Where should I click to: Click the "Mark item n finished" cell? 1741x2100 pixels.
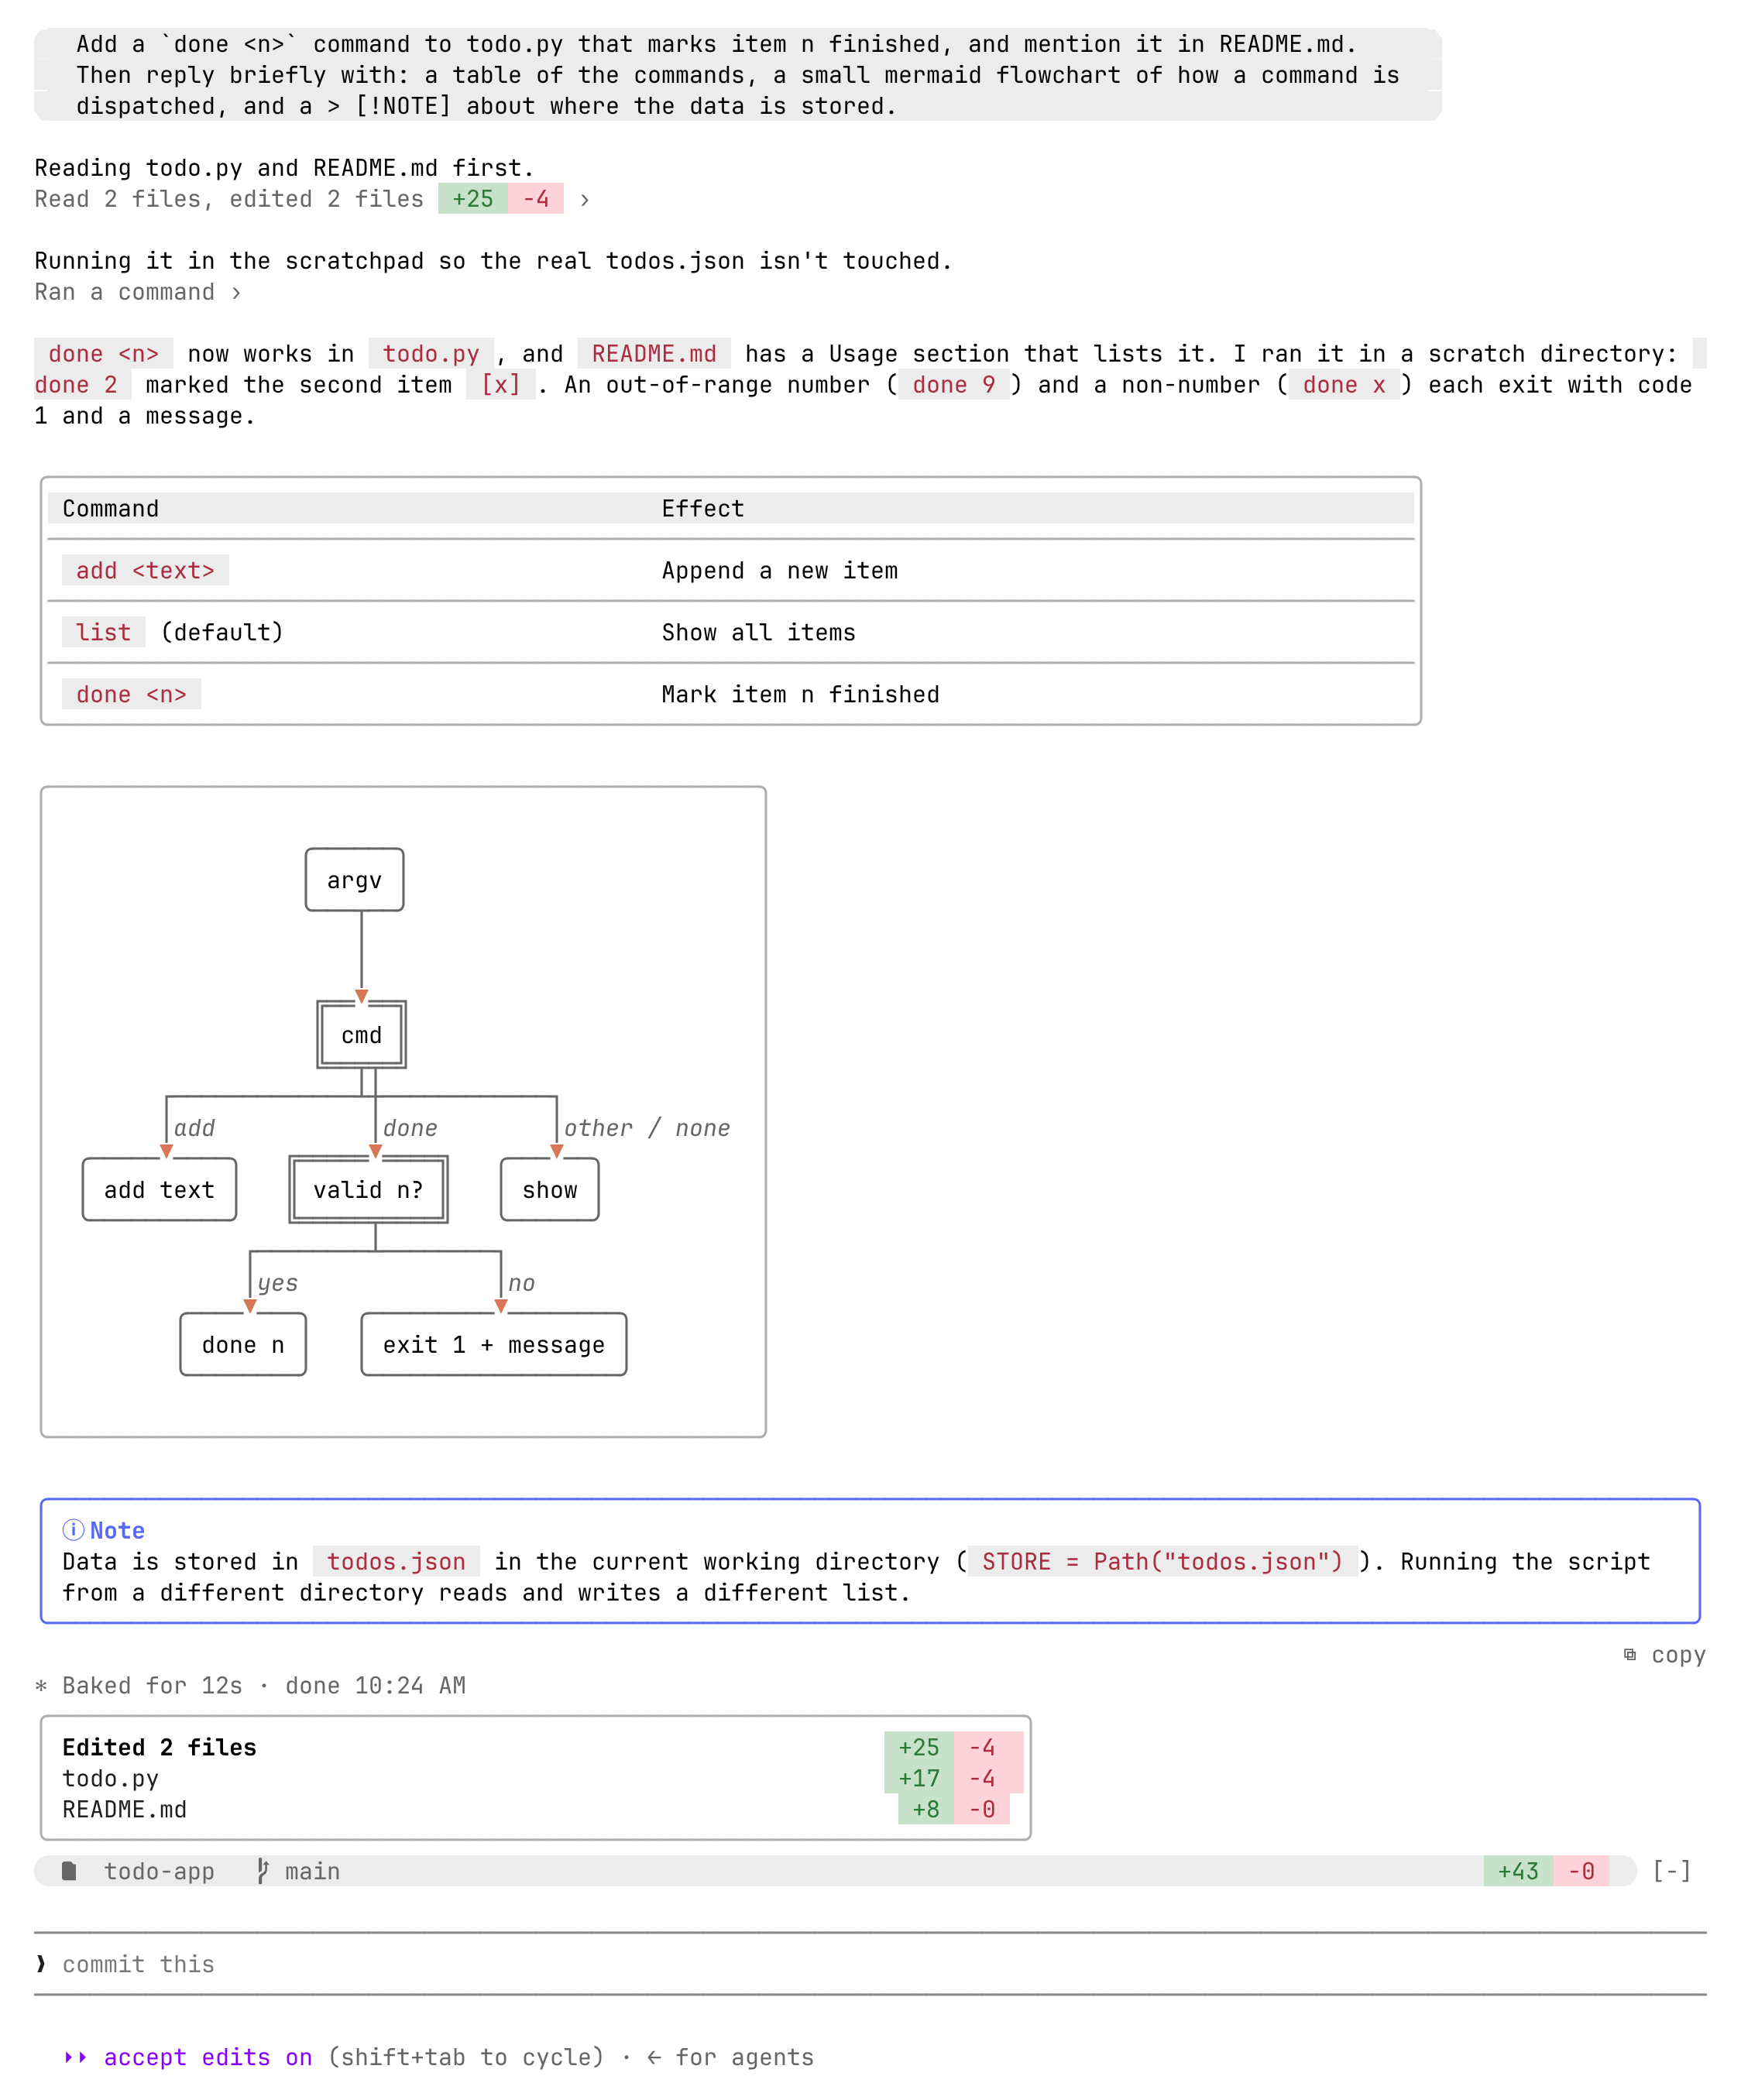[801, 694]
